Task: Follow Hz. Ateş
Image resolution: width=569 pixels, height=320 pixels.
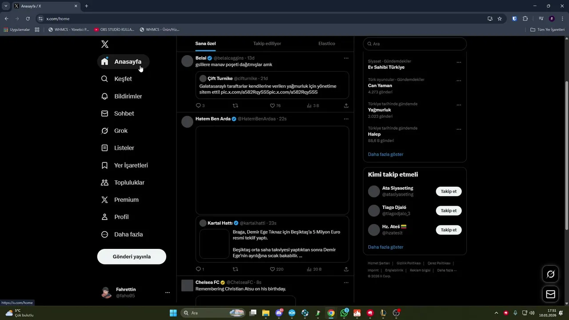Action: tap(449, 230)
